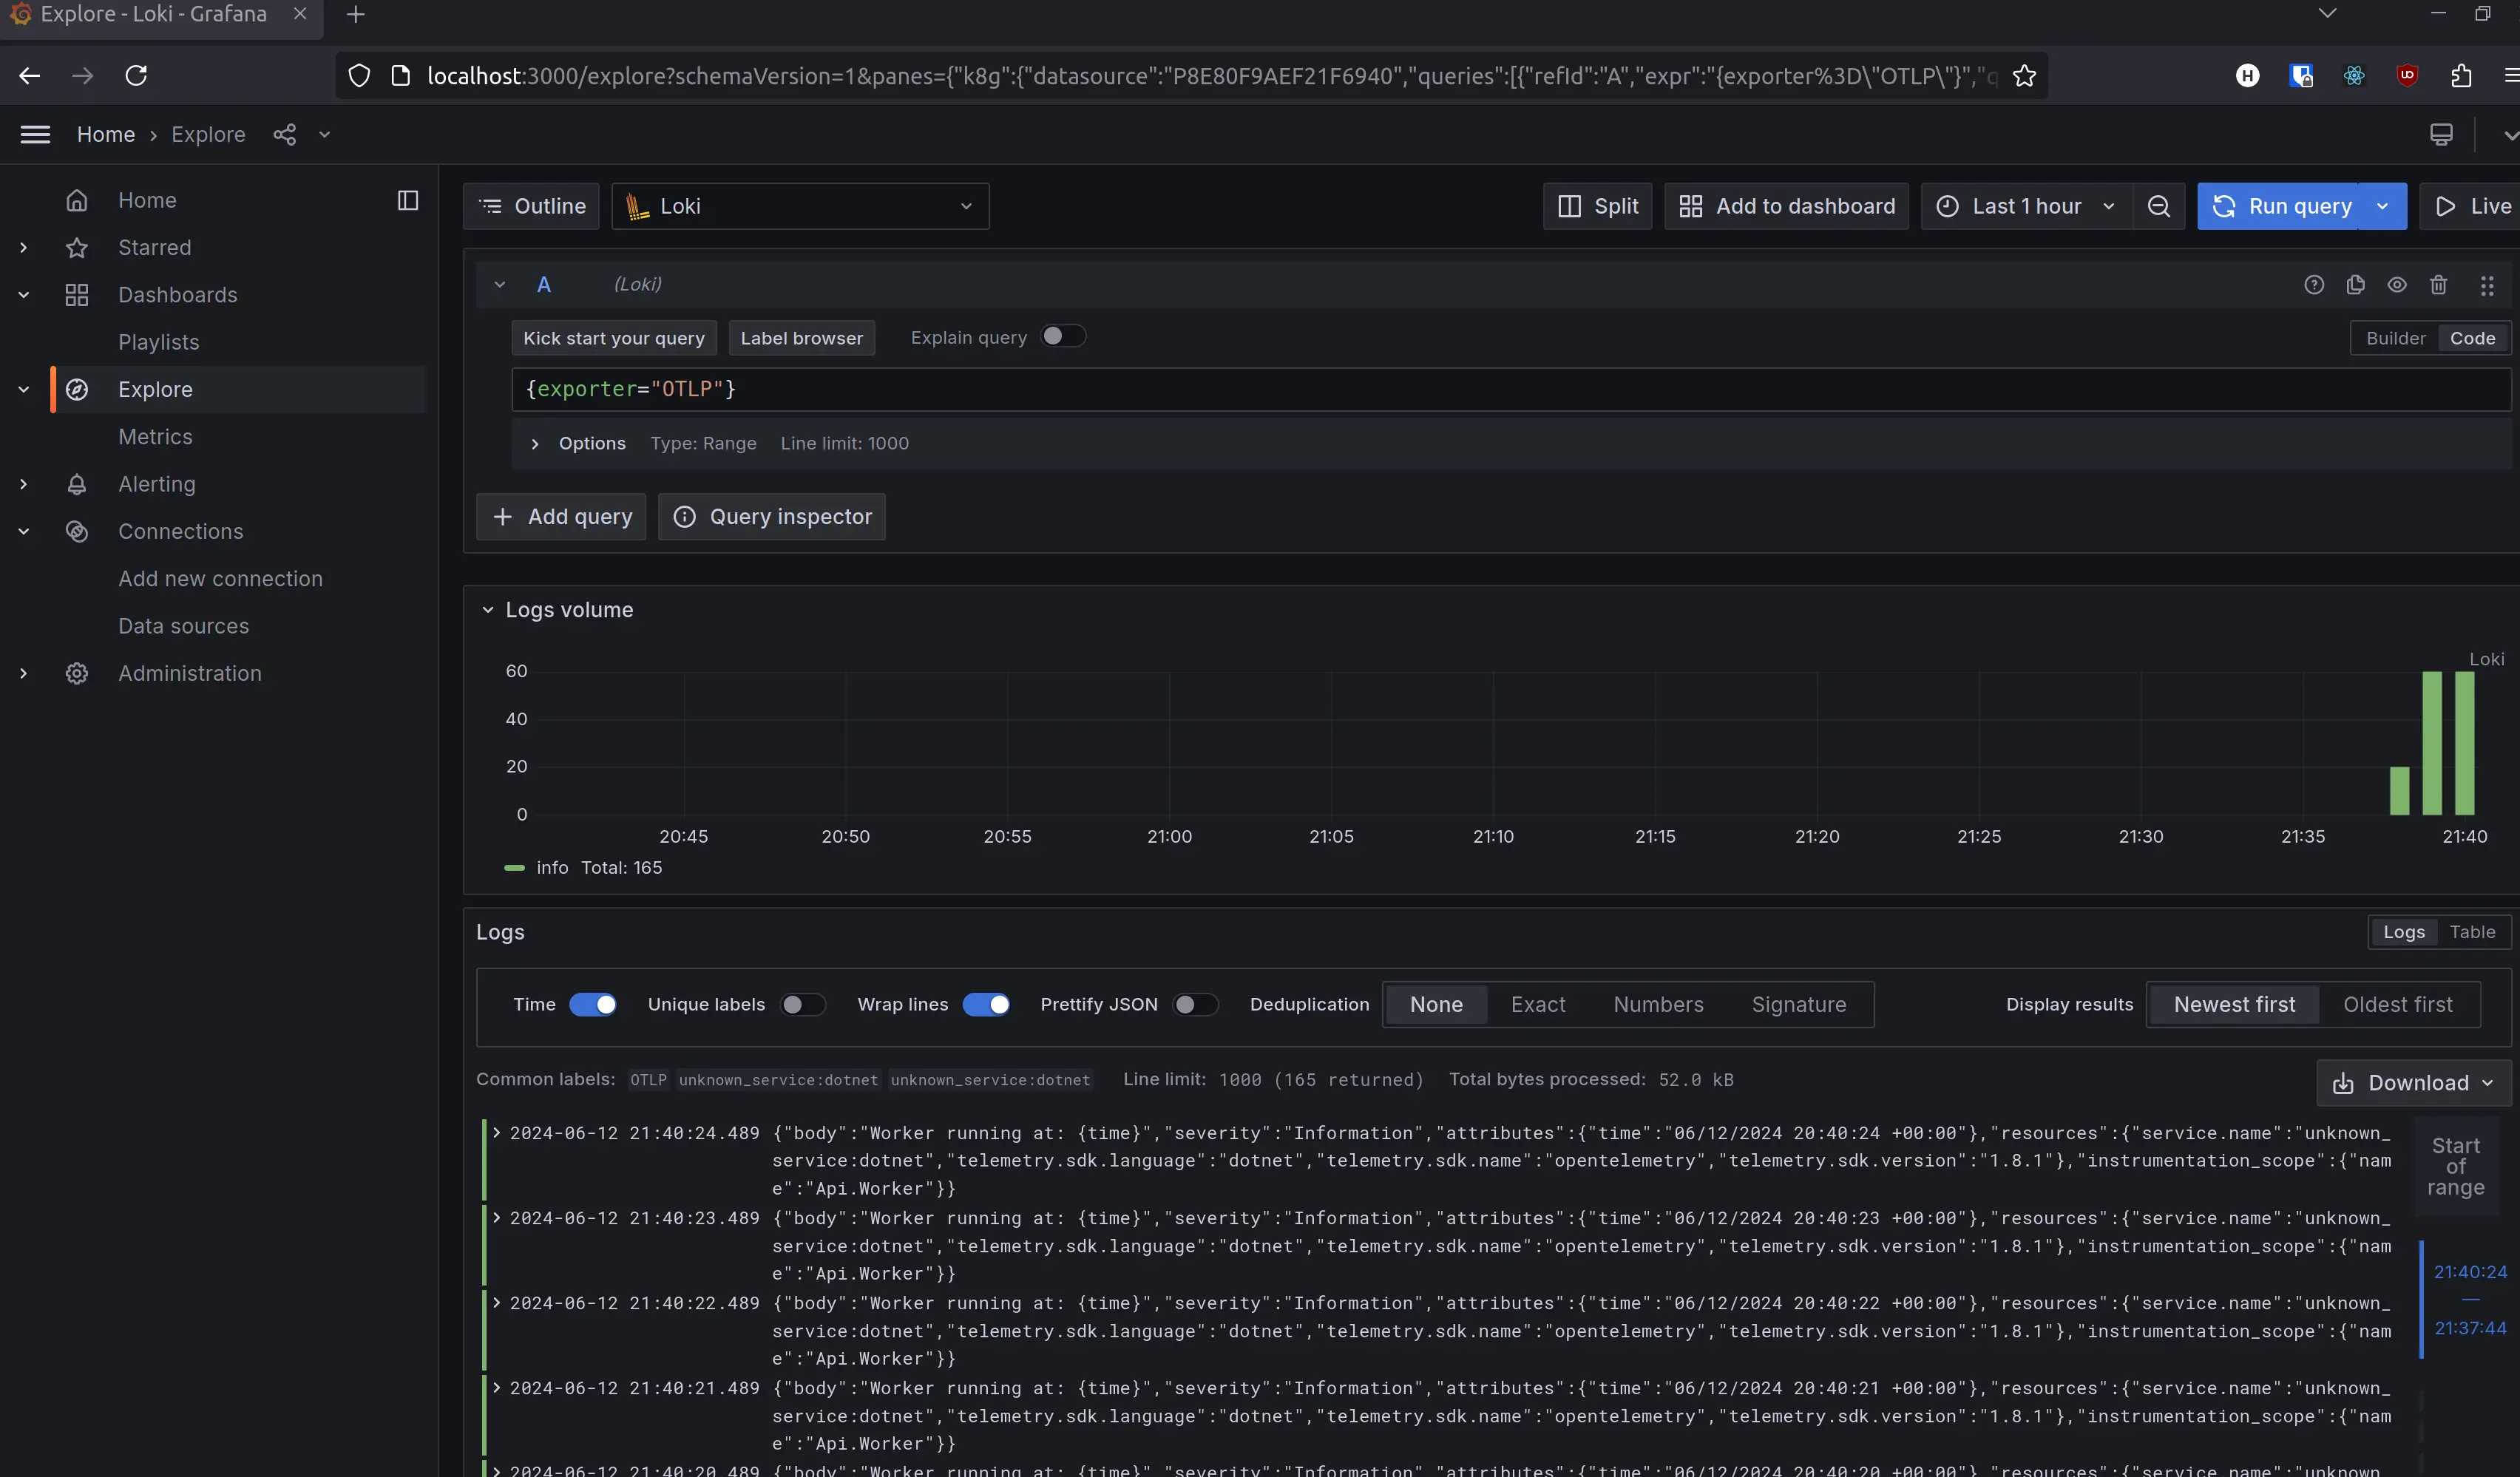Viewport: 2520px width, 1477px height.
Task: Click the zoom out time range icon
Action: click(2158, 206)
